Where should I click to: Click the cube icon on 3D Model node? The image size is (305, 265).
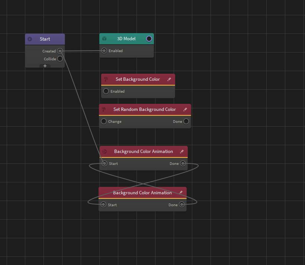point(105,39)
